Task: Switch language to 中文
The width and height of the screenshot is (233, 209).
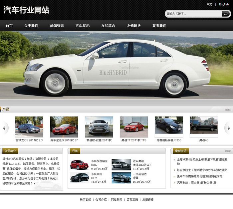Action: (209, 5)
